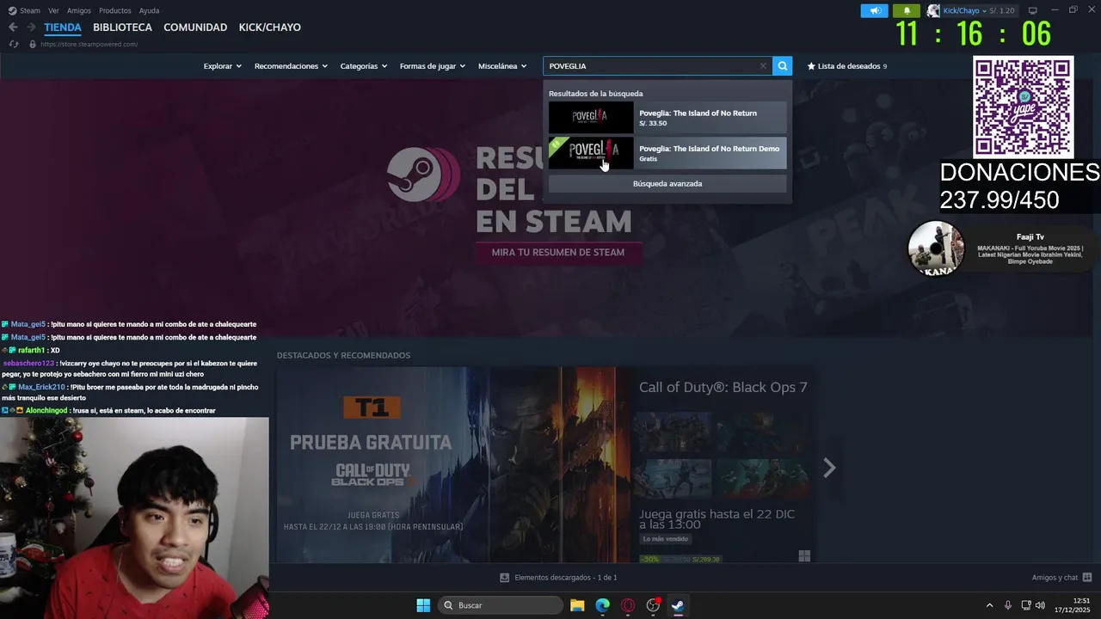
Task: Expand the Explorar dropdown
Action: click(222, 66)
